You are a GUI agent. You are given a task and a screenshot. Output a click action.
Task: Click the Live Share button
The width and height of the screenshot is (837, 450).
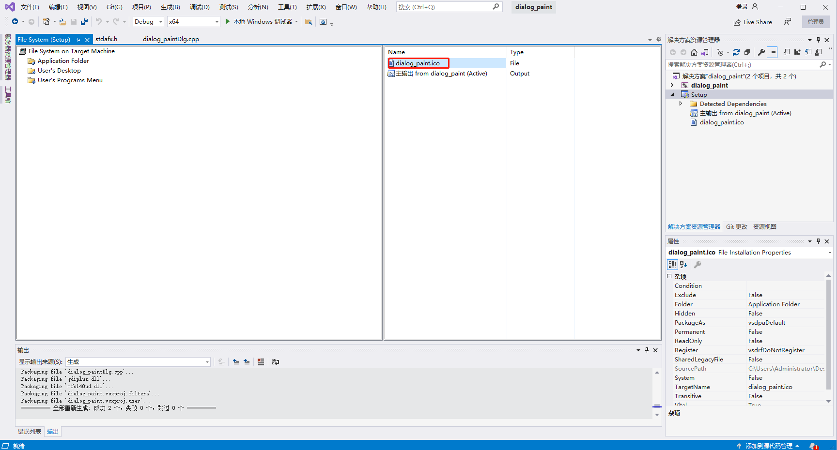click(x=753, y=22)
